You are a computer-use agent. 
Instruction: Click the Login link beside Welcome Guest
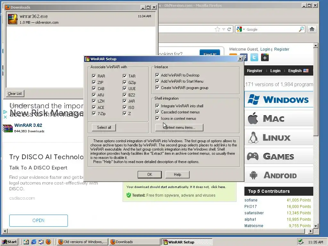(265, 49)
